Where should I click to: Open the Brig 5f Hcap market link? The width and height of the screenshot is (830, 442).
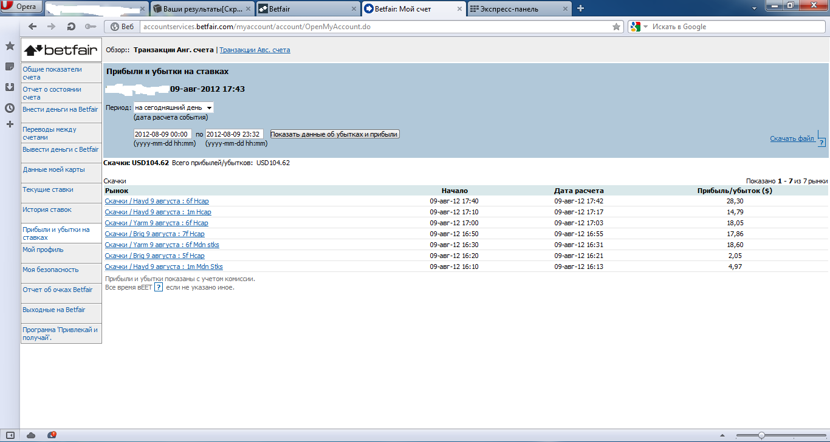(x=154, y=256)
